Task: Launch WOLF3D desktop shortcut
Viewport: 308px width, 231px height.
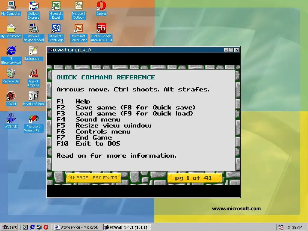Action: pos(11,121)
